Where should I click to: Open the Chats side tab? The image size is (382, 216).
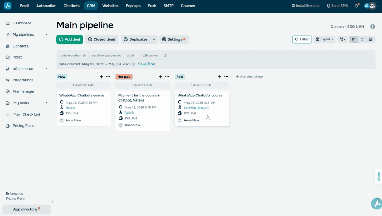click(x=378, y=177)
